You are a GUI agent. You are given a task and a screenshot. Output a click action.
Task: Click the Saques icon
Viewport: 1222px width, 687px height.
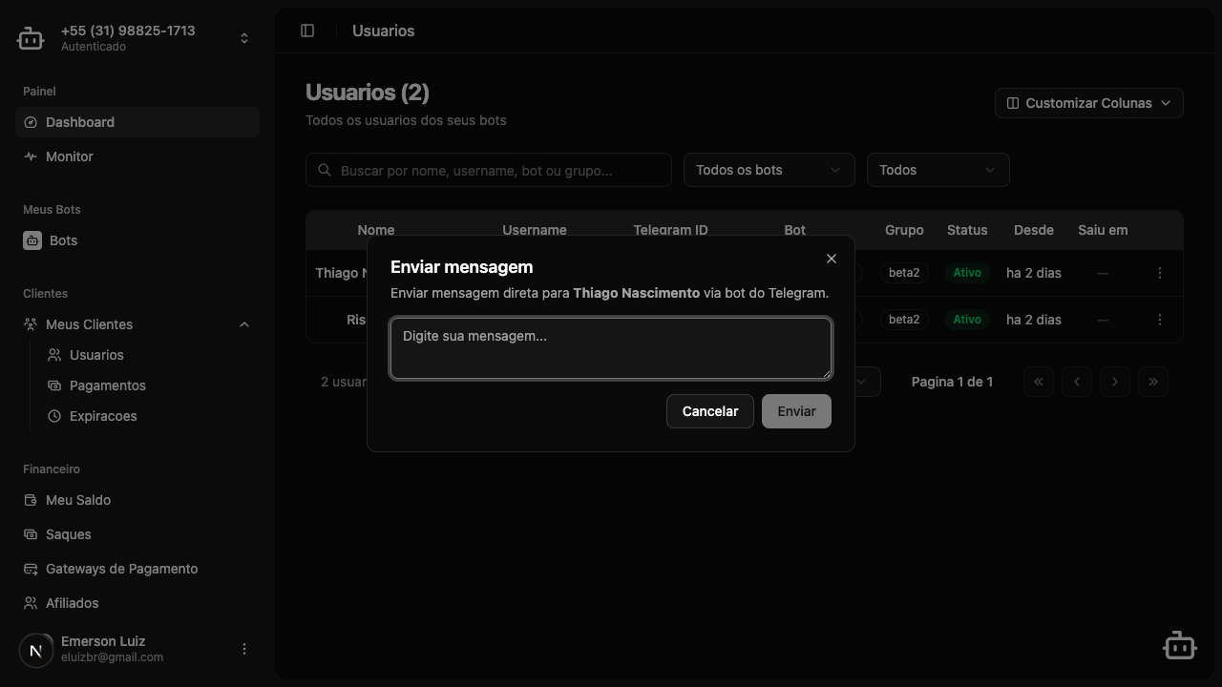tap(31, 534)
